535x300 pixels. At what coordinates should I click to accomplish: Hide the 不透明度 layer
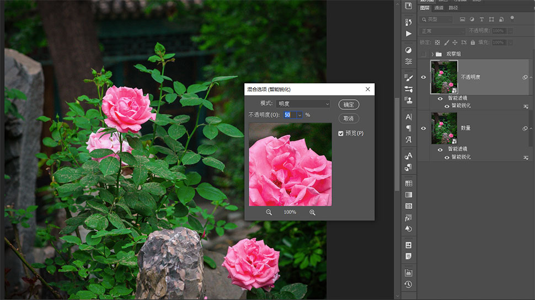(x=424, y=77)
